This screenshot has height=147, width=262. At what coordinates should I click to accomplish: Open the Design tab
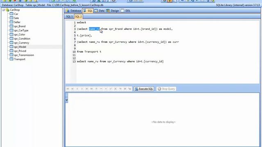point(113,11)
